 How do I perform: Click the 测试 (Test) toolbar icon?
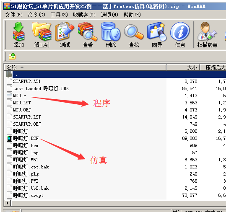click(x=65, y=31)
